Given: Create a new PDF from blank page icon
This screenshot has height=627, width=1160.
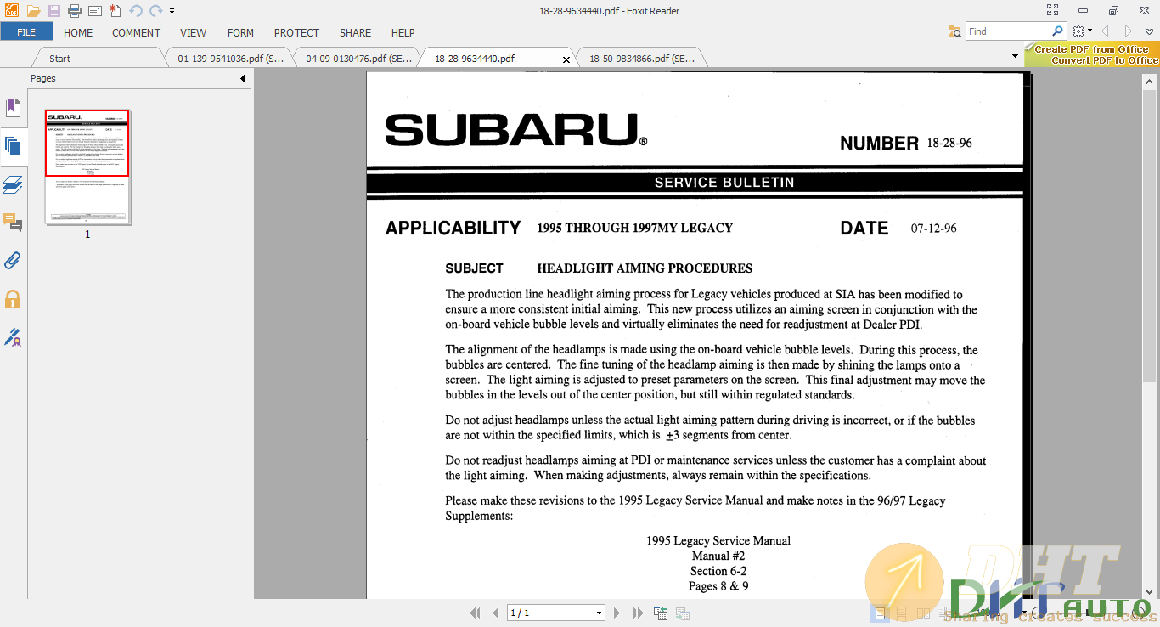Looking at the screenshot, I should (115, 11).
